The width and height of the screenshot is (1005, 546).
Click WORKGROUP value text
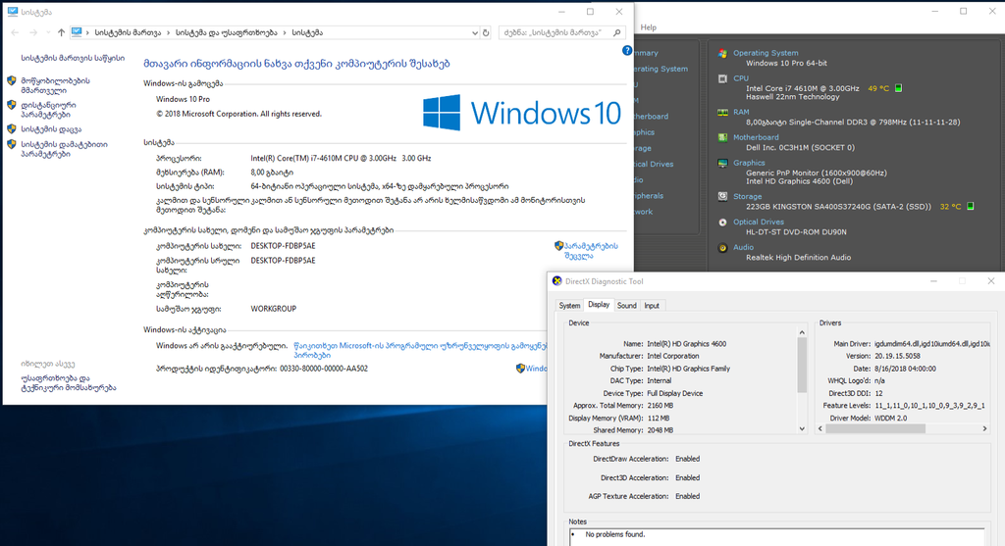(274, 309)
